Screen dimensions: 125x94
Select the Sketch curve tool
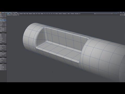point(3,64)
